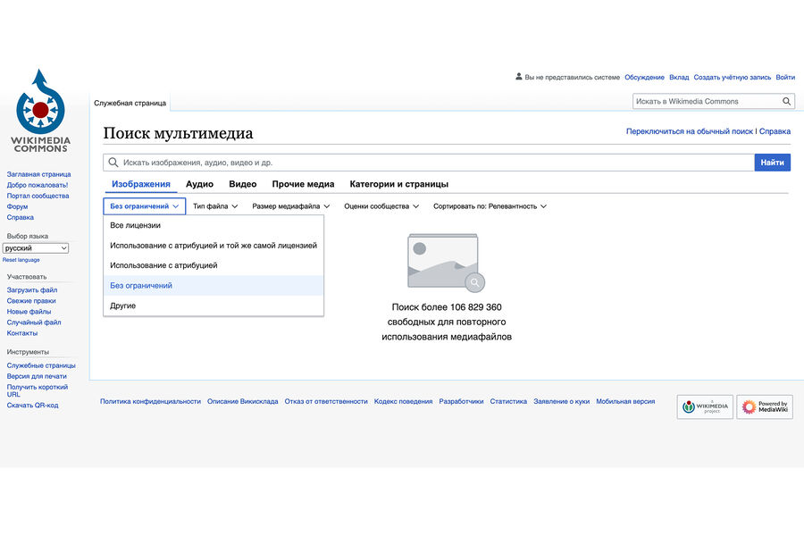The image size is (804, 536).
Task: Open 'Случайный файл' sidebar link
Action: [33, 322]
